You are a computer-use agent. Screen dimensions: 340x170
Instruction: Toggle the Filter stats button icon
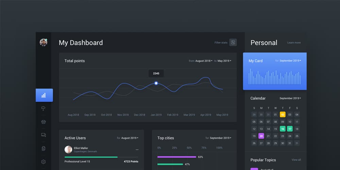[x=233, y=42]
